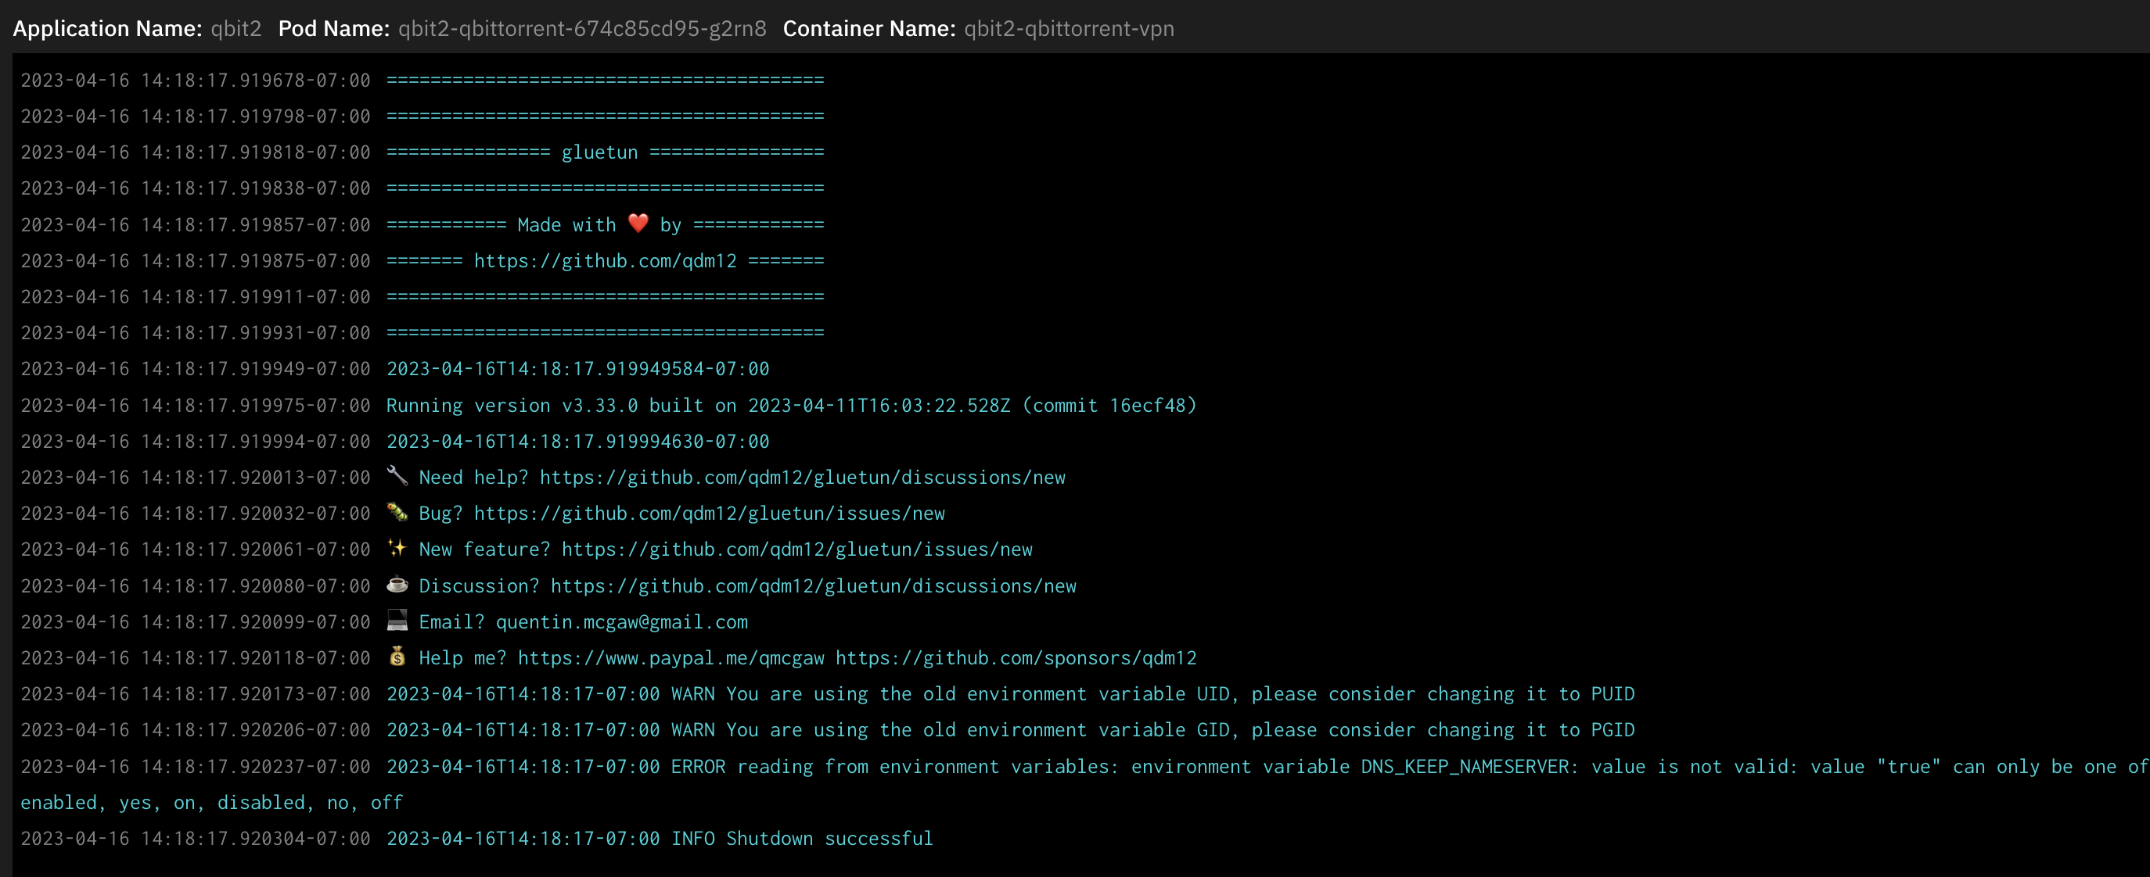Click the sparkles emoji before New feature
Screen dimensions: 2150x877
pyautogui.click(x=397, y=548)
